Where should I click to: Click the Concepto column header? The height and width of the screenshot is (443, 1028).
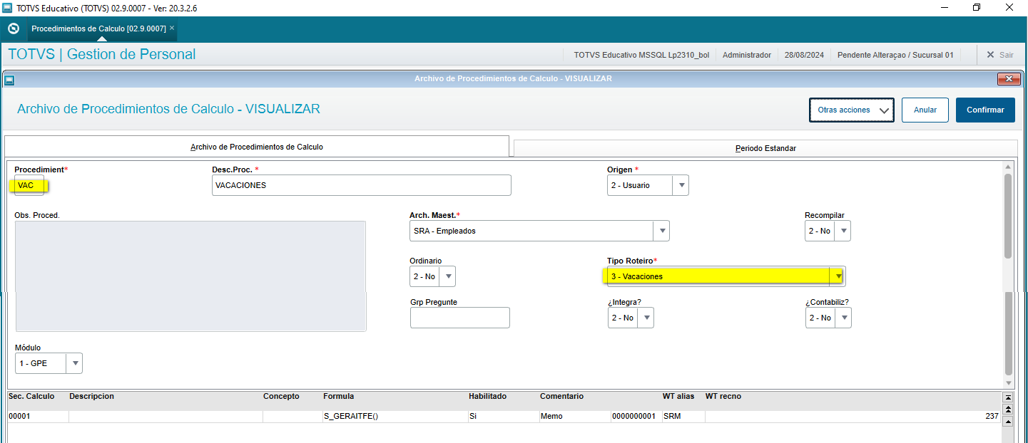pyautogui.click(x=281, y=396)
